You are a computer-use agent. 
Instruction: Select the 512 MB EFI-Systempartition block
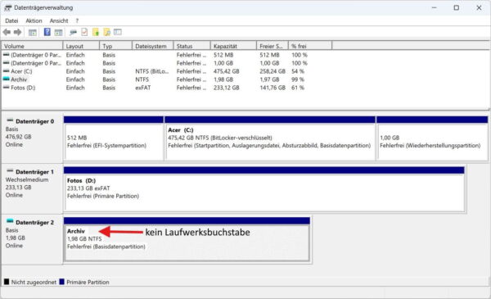pos(114,138)
